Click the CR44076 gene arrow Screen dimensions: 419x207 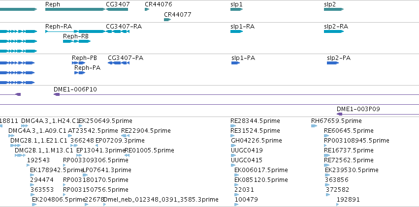pyautogui.click(x=147, y=9)
